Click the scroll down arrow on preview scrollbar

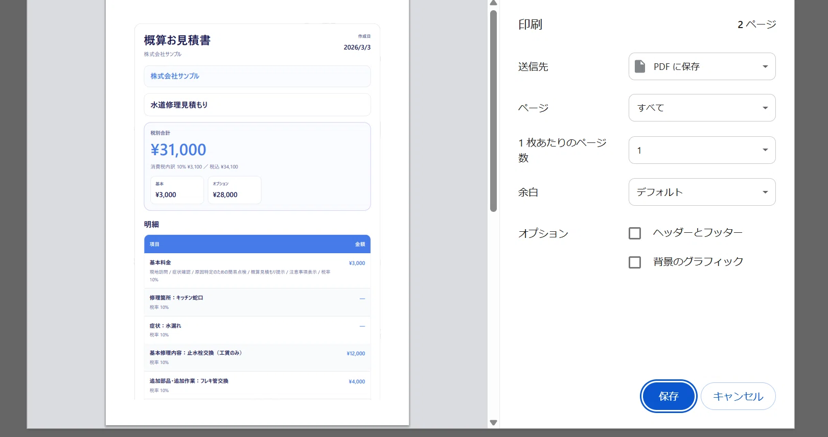tap(493, 422)
